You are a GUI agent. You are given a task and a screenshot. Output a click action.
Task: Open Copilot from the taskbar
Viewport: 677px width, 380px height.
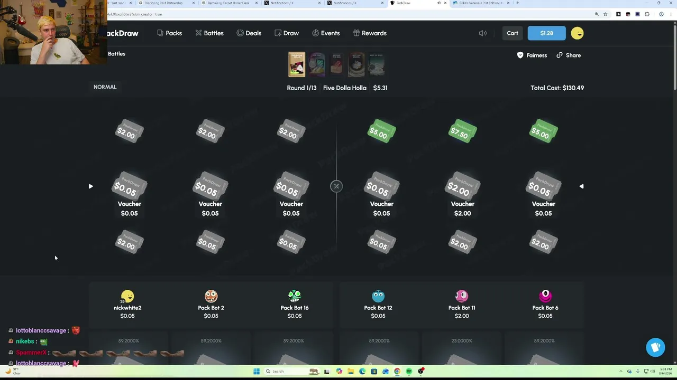click(x=339, y=372)
